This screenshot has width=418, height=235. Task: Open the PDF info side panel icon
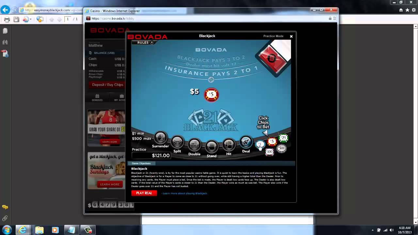click(x=5, y=53)
